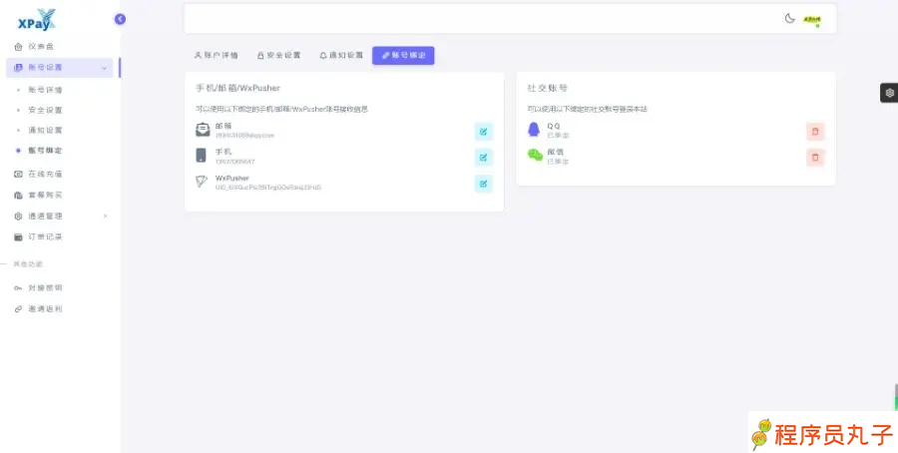The image size is (898, 453).
Task: Edit the bound WxPusher UID
Action: tap(483, 184)
